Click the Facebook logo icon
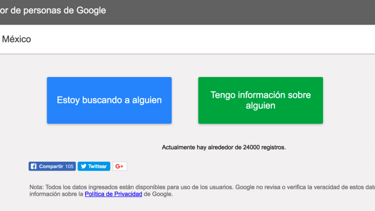 34,167
